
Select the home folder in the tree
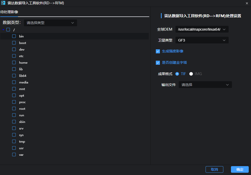click(x=23, y=62)
